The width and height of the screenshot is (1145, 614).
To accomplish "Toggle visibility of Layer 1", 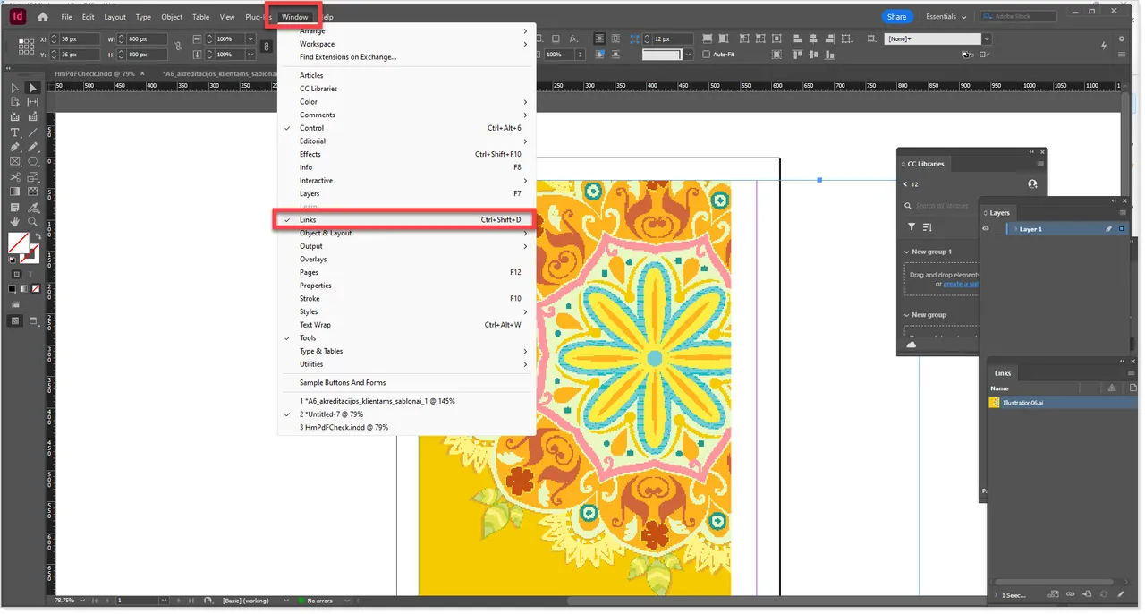I will [986, 228].
